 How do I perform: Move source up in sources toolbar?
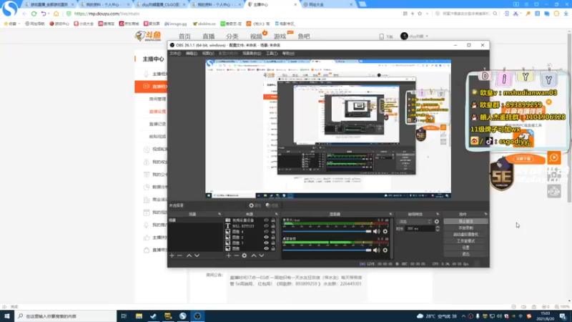[x=254, y=255]
